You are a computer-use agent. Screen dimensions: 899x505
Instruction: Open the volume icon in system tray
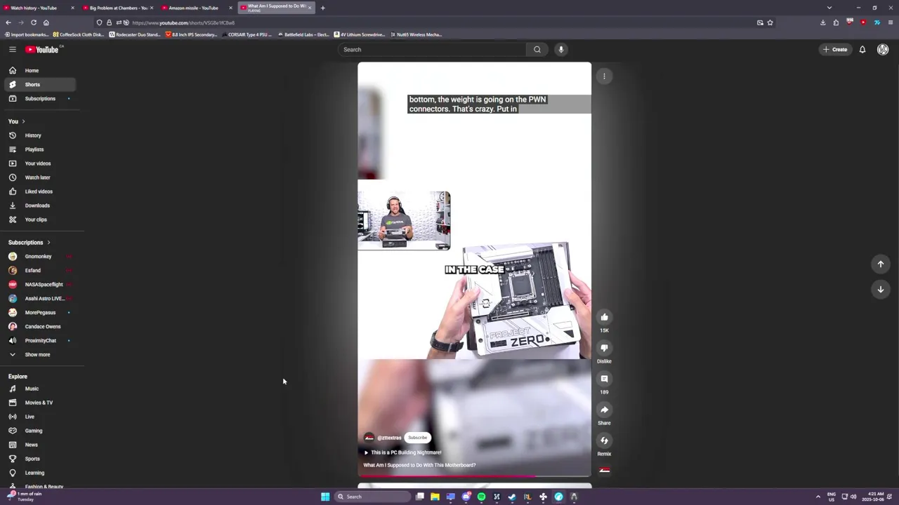[853, 497]
